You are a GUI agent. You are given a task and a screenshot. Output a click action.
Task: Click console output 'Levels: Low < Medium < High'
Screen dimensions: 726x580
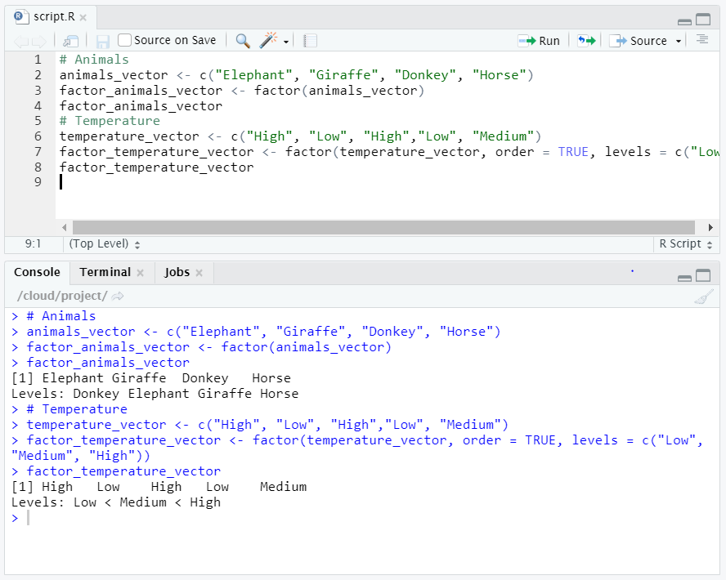116,502
